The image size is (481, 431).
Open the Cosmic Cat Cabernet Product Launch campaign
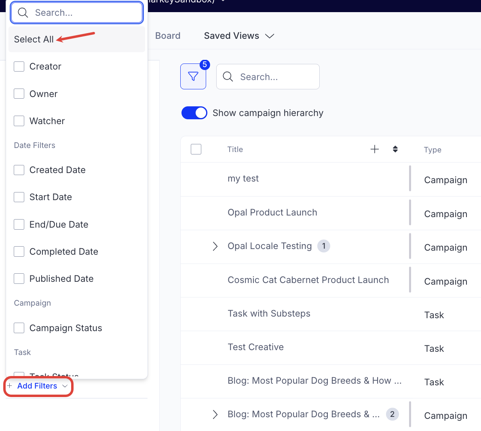(x=308, y=280)
